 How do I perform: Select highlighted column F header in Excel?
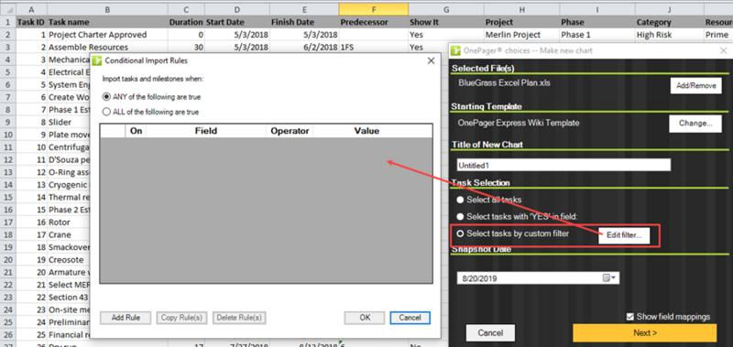[374, 9]
